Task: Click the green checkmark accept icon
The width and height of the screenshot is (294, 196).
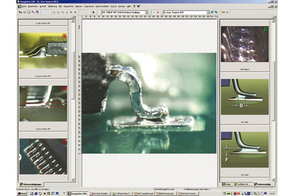Action: [154, 13]
